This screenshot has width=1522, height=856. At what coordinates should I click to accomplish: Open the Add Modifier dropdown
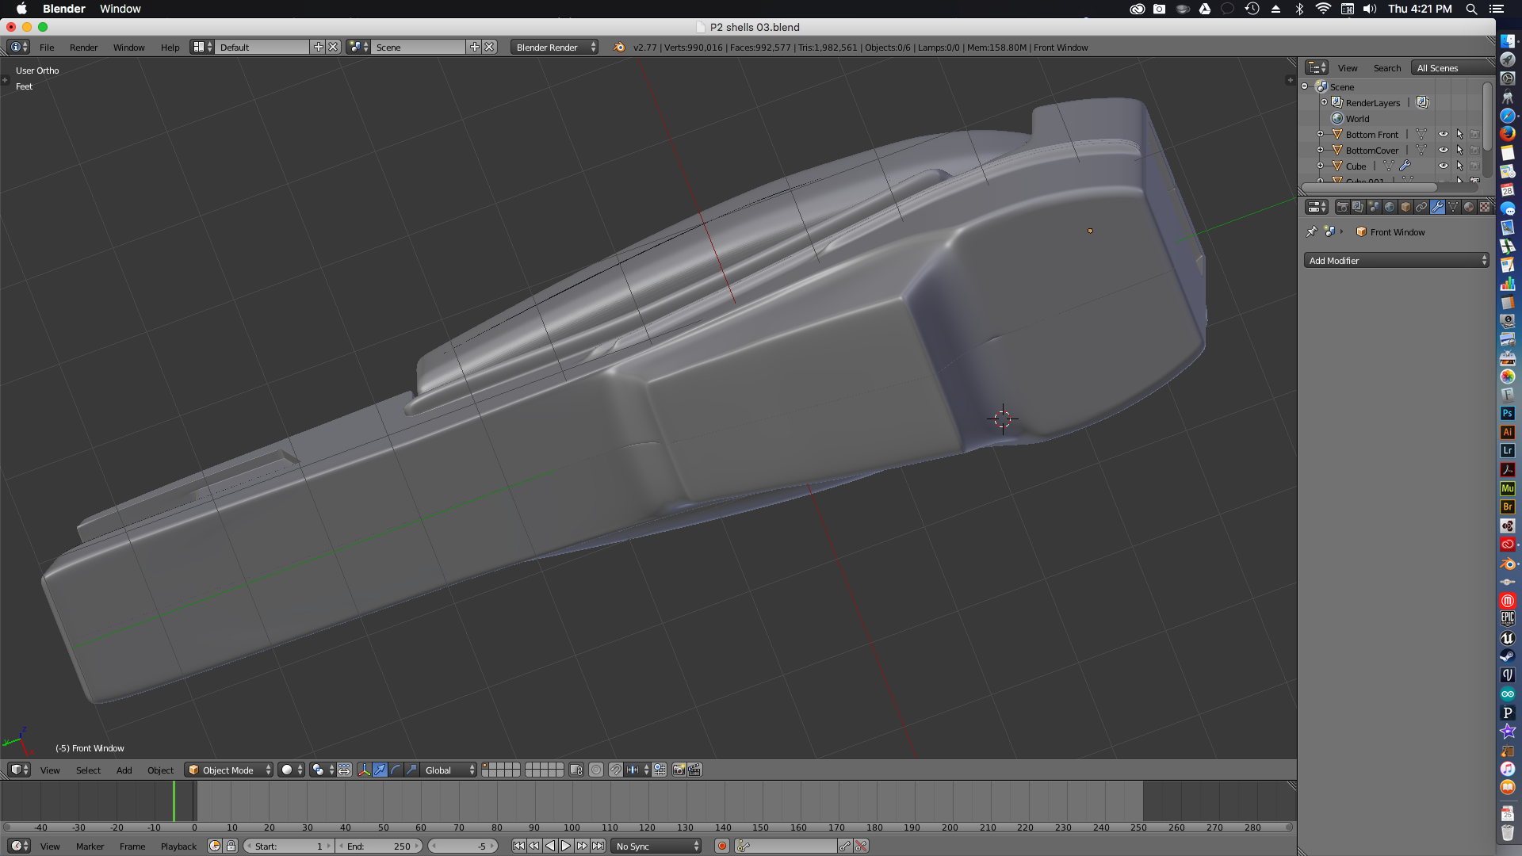(x=1396, y=260)
